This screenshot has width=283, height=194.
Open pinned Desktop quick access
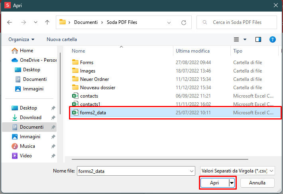(24, 108)
